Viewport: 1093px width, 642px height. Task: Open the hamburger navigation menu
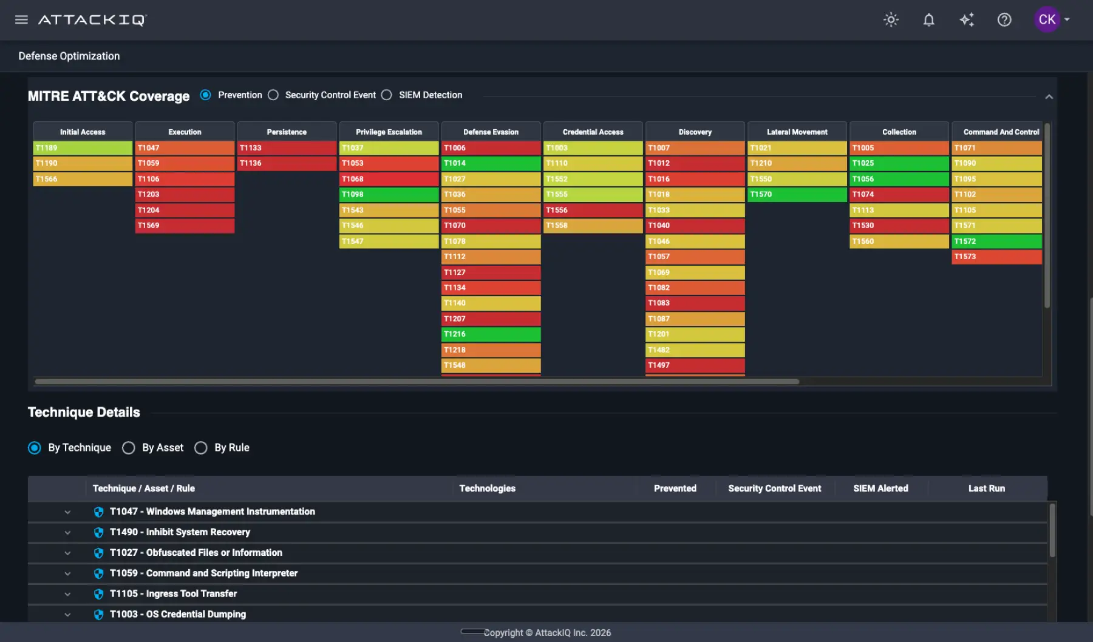coord(21,19)
